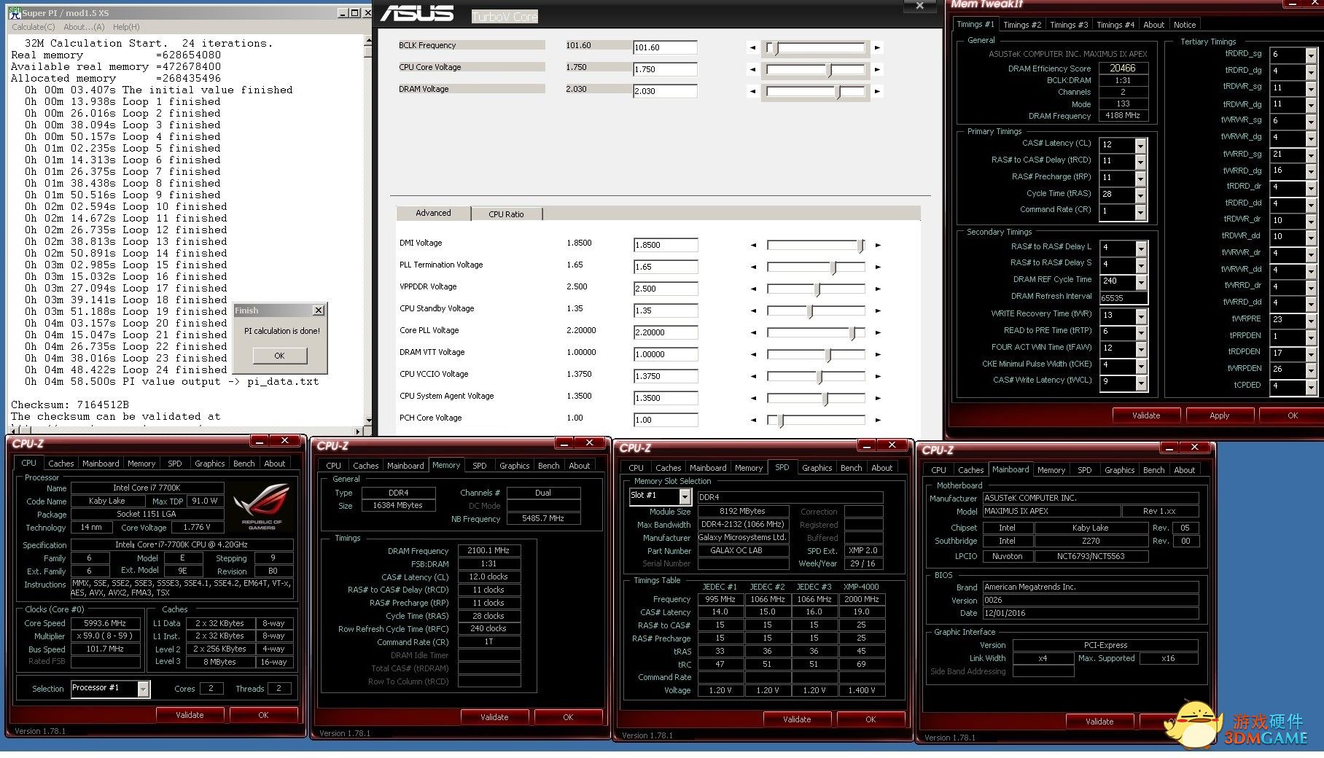Open the RAS# to CAS# Delay (tRCD) dropdown
Viewport: 1324px width, 758px height.
pyautogui.click(x=1141, y=161)
